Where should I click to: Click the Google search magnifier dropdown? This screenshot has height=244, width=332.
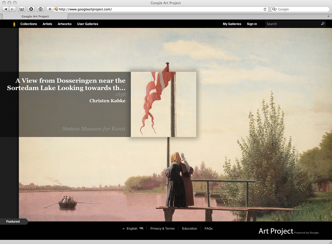[x=275, y=9]
